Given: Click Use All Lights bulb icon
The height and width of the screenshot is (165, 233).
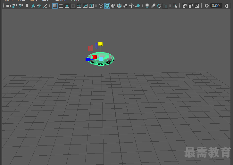Looking at the screenshot, I should 131,6.
